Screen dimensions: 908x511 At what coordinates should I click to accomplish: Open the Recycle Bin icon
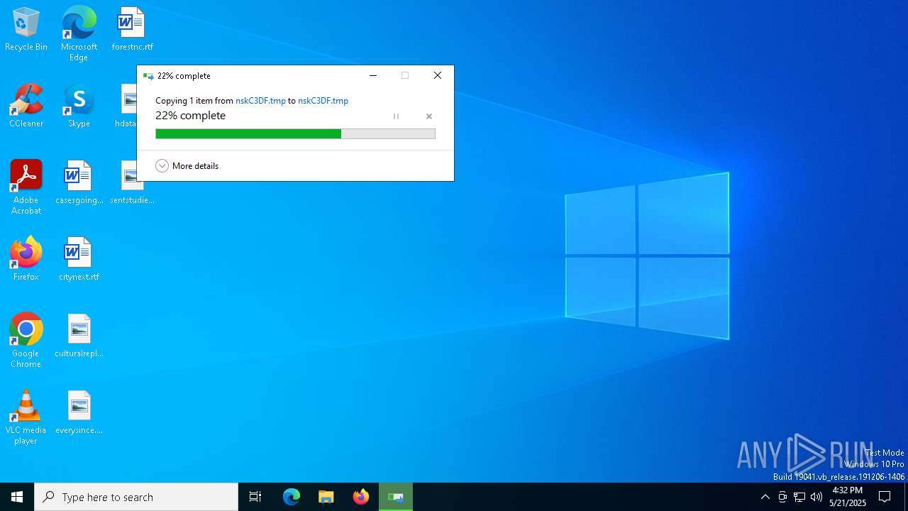[26, 29]
